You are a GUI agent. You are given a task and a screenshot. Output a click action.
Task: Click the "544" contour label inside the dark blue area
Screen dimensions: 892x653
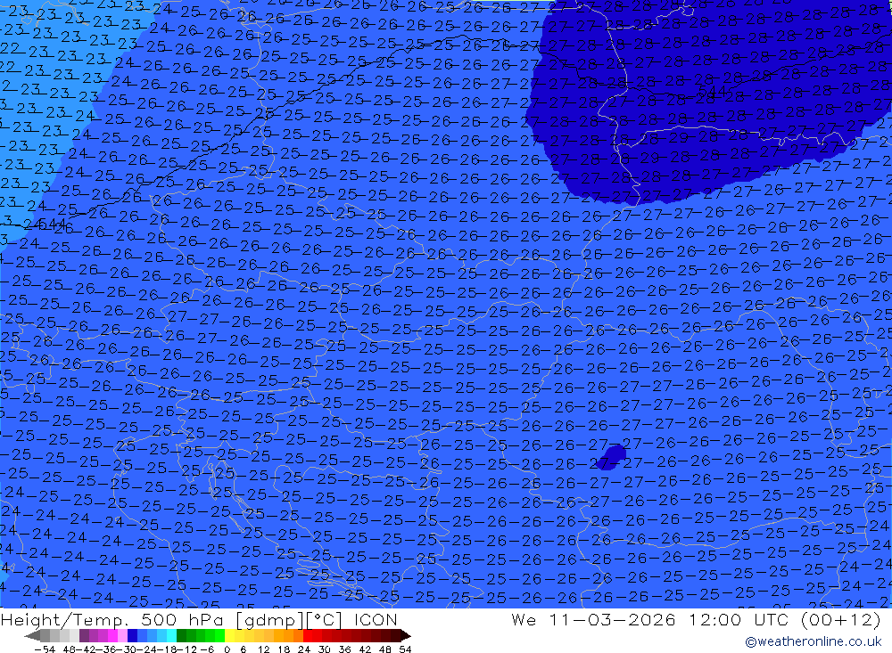[712, 91]
